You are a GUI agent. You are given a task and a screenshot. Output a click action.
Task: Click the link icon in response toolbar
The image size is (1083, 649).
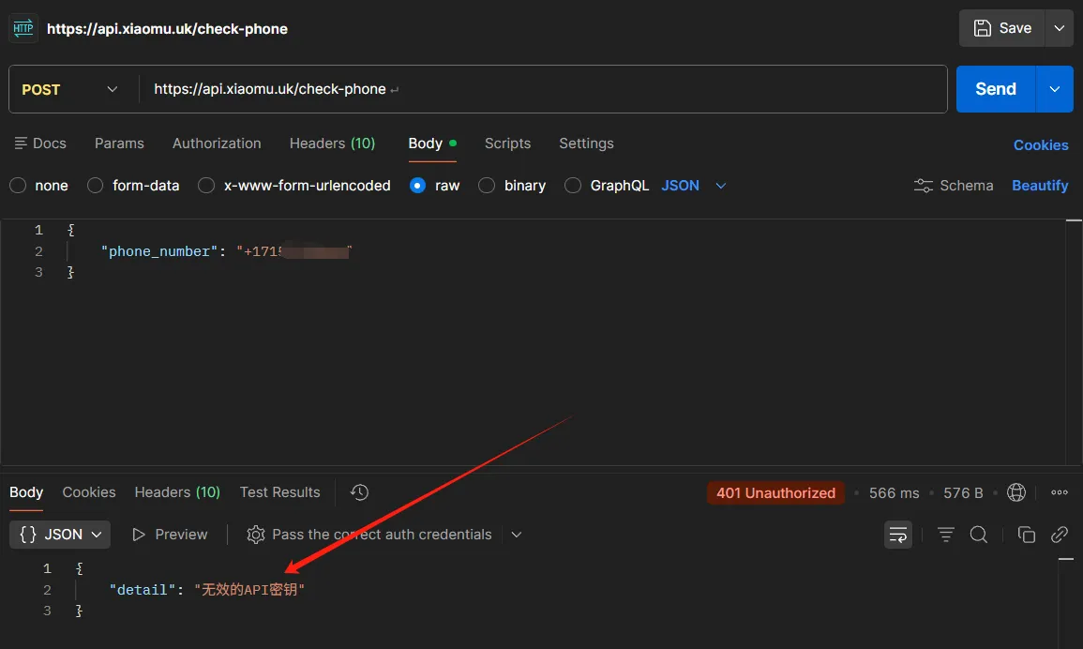pyautogui.click(x=1060, y=535)
